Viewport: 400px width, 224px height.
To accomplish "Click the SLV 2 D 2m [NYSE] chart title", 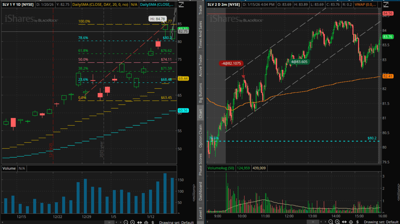I will [224, 4].
